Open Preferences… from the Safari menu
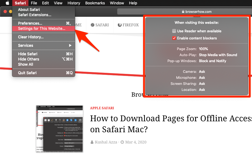252x164 pixels. click(x=43, y=23)
